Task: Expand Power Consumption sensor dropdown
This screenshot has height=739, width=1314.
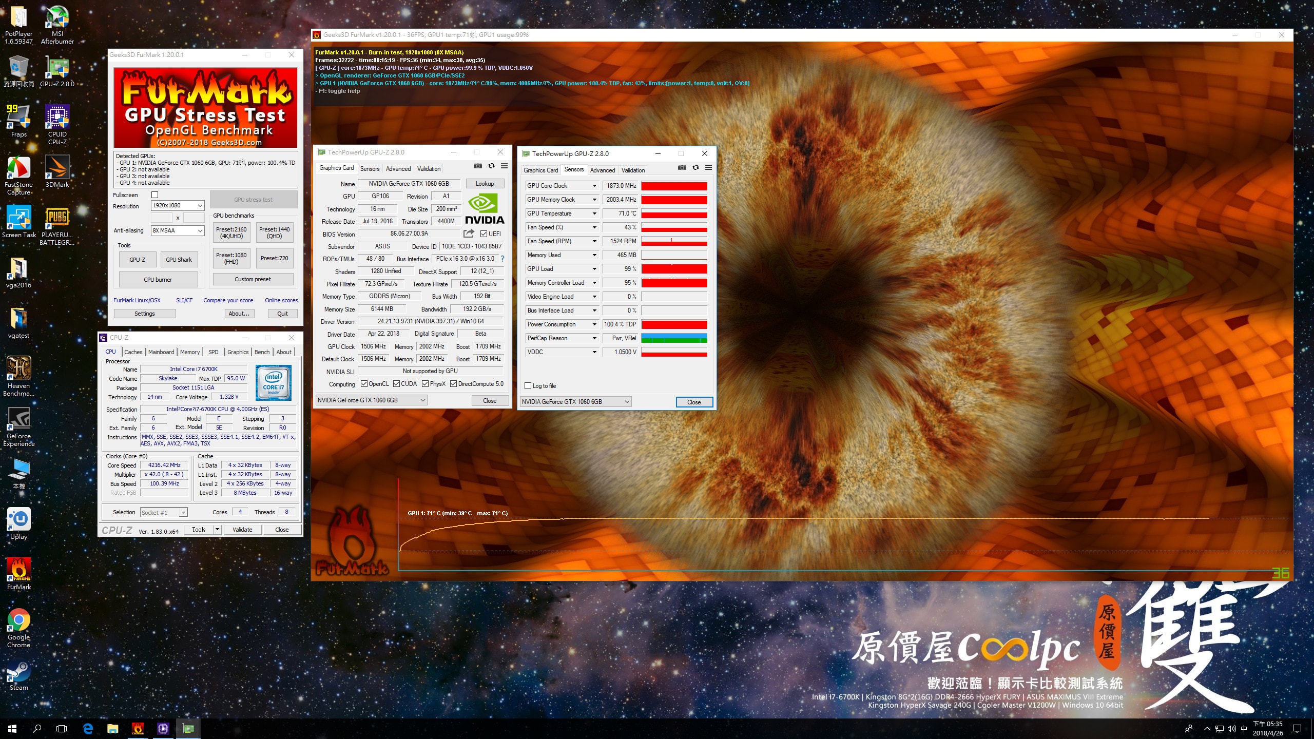Action: click(x=594, y=324)
